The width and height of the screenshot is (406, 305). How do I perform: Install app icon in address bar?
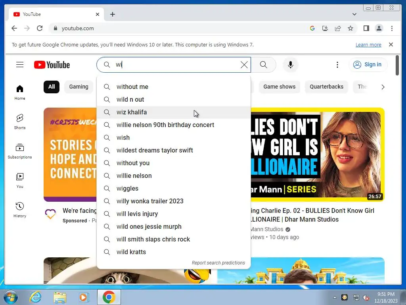tap(325, 28)
